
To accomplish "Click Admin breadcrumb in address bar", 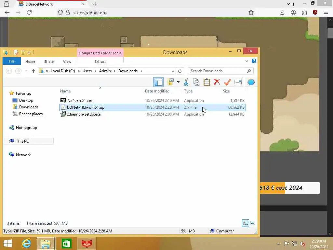I will point(105,71).
